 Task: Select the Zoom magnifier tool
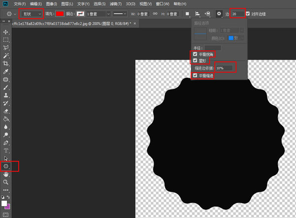[5, 182]
